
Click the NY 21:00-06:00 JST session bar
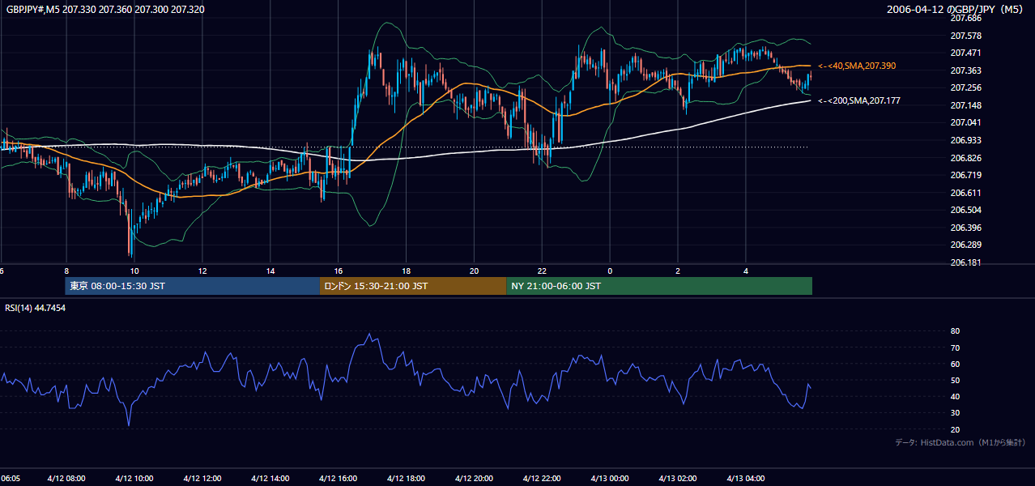tap(659, 286)
